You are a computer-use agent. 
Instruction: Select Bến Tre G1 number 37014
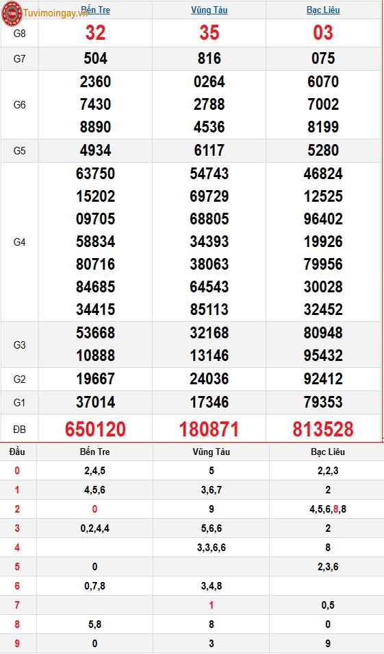point(95,402)
